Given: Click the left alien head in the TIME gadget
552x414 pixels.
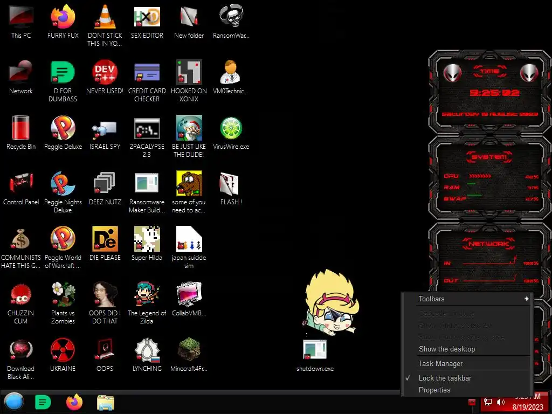Looking at the screenshot, I should click(x=452, y=73).
